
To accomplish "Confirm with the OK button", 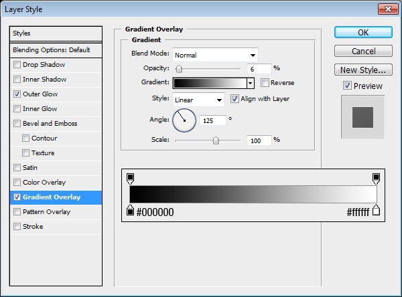I will (363, 33).
